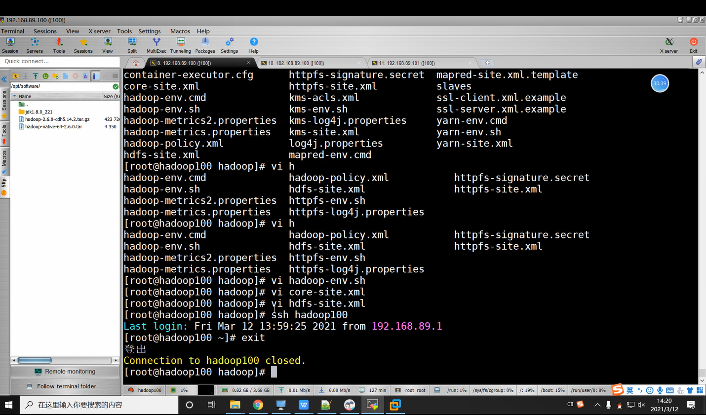This screenshot has width=706, height=415.
Task: Click the download selected files icon
Action: coord(26,76)
